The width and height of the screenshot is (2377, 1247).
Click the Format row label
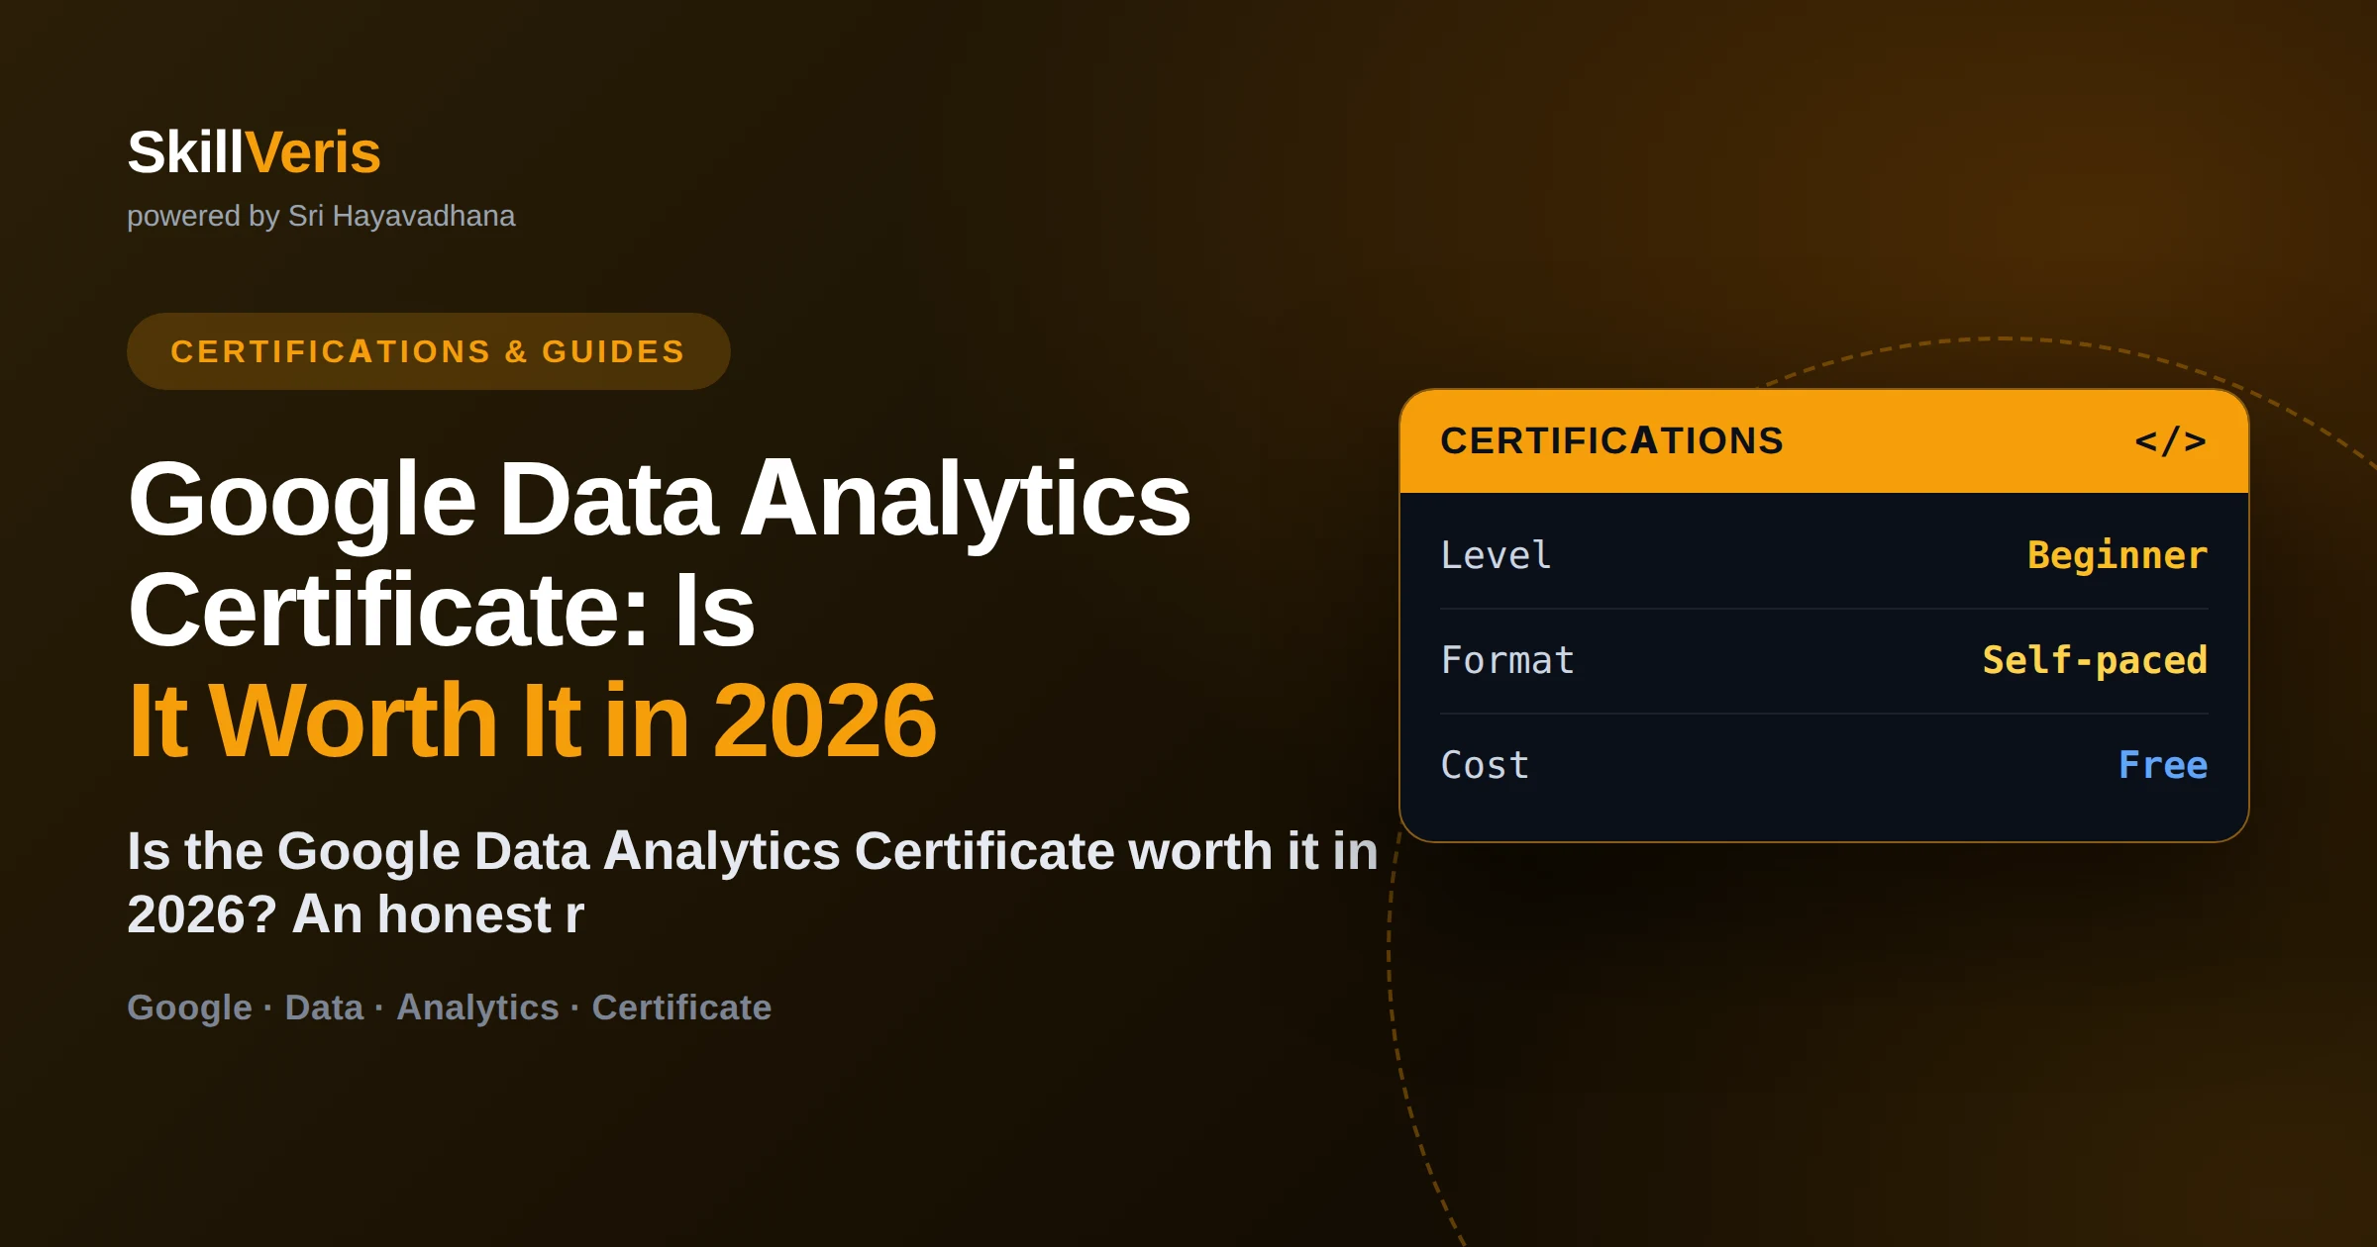point(1507,660)
